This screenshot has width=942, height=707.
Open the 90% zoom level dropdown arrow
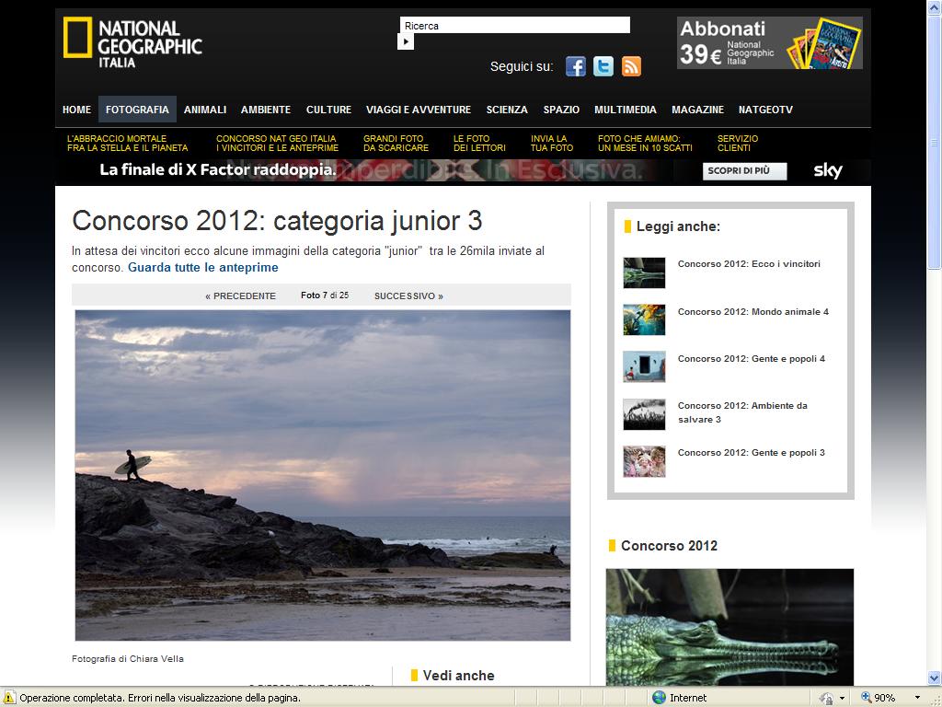click(x=917, y=698)
